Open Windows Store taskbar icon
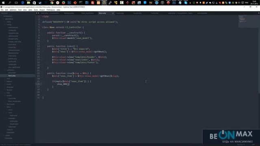 tap(34, 3)
